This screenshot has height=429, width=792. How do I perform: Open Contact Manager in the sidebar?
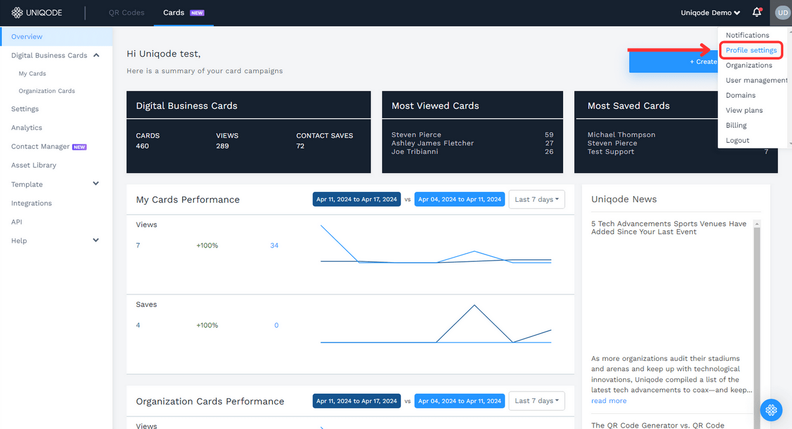point(40,147)
